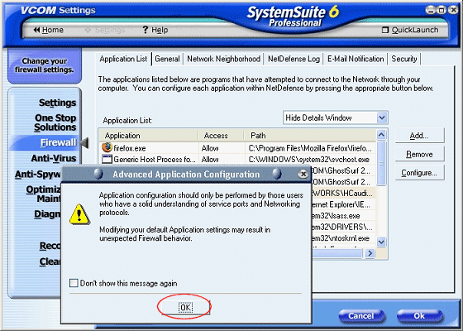
Task: Click the blue Cancel button
Action: coord(361,316)
